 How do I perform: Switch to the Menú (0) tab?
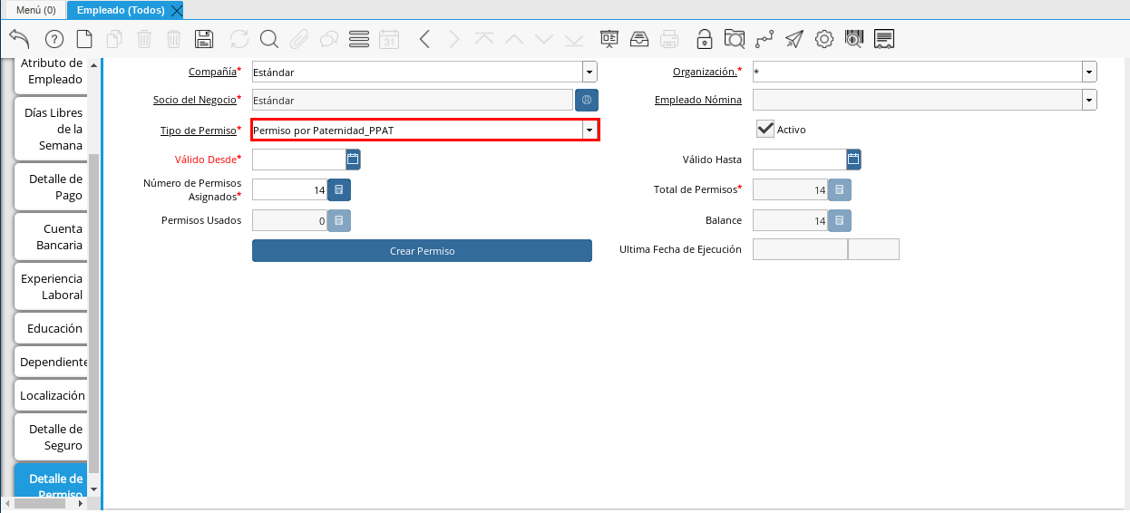(x=36, y=10)
